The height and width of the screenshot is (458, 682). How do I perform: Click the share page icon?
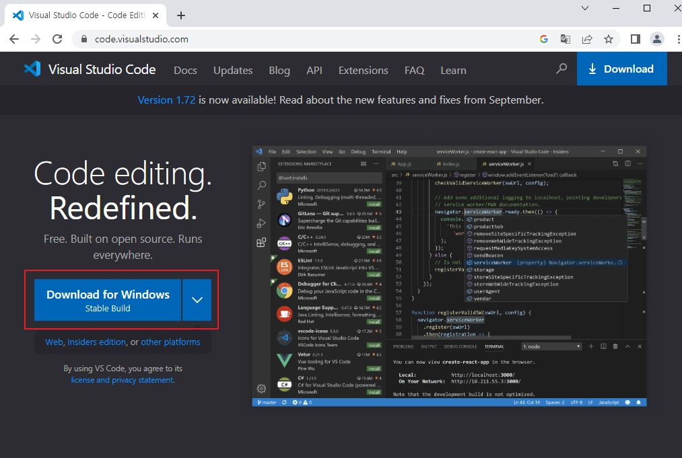[x=587, y=39]
